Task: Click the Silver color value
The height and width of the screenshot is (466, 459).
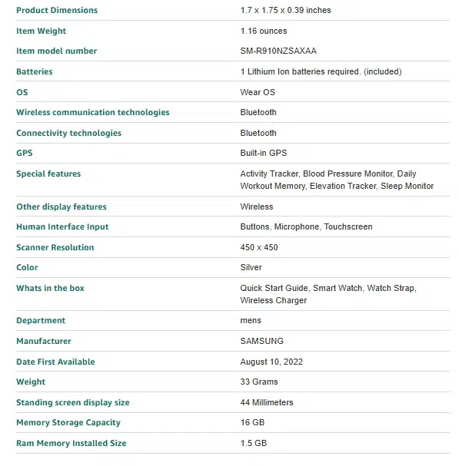Action: (x=251, y=267)
